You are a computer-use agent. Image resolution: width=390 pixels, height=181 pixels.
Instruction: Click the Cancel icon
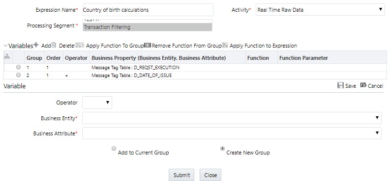[x=363, y=85]
